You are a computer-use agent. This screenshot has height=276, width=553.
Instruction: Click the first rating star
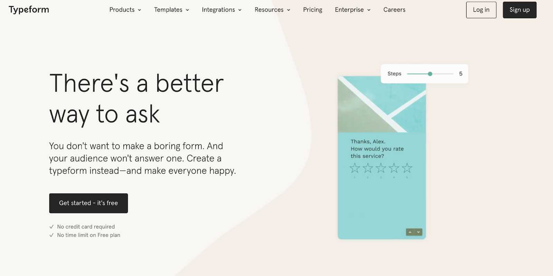355,168
